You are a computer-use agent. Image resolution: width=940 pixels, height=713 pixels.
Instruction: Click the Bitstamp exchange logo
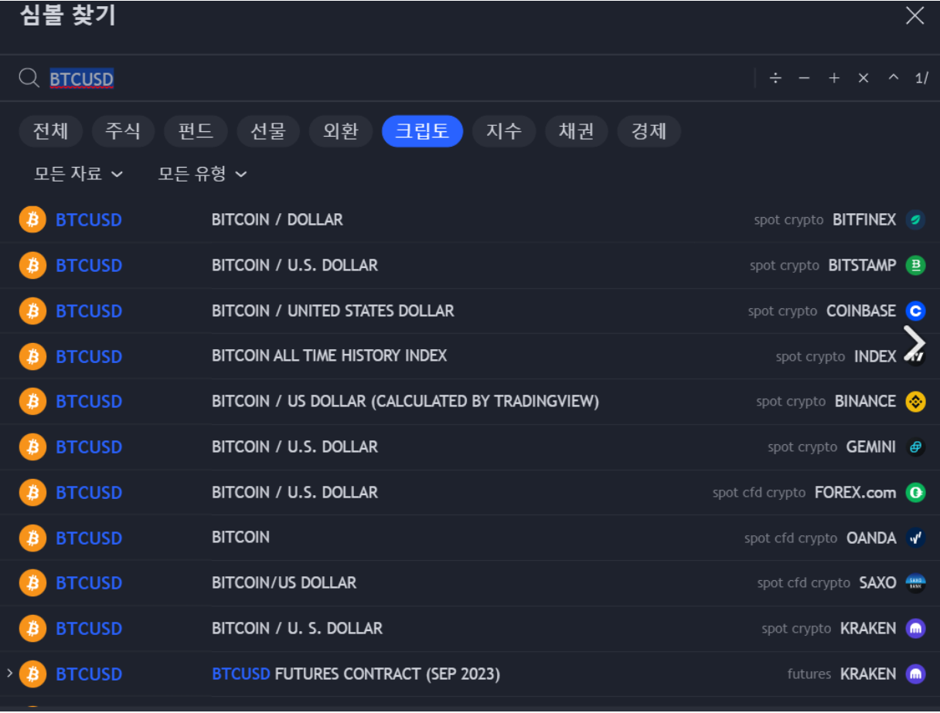916,265
